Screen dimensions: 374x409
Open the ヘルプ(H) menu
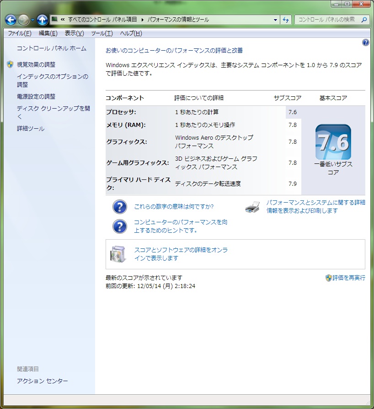131,33
